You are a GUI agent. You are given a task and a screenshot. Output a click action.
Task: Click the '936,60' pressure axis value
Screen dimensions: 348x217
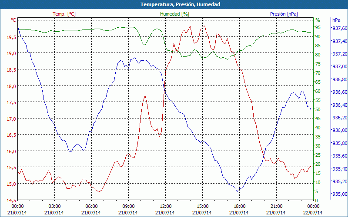click(340, 92)
